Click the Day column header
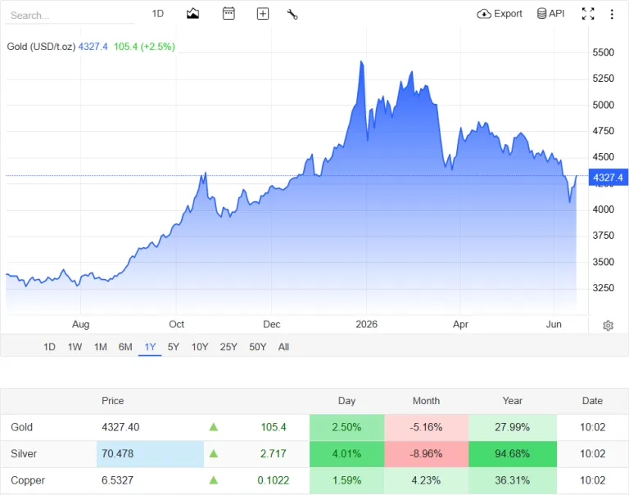Viewport: 629px width, 495px height. 346,401
